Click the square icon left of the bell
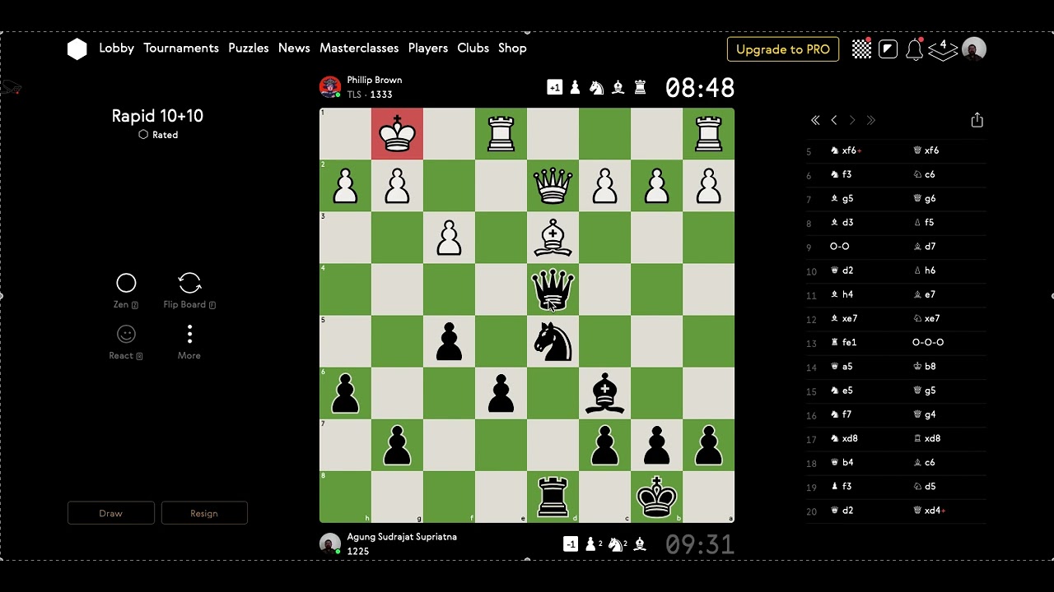This screenshot has width=1054, height=592. 888,49
